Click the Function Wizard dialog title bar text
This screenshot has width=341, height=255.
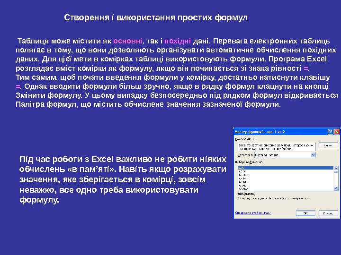(260, 132)
